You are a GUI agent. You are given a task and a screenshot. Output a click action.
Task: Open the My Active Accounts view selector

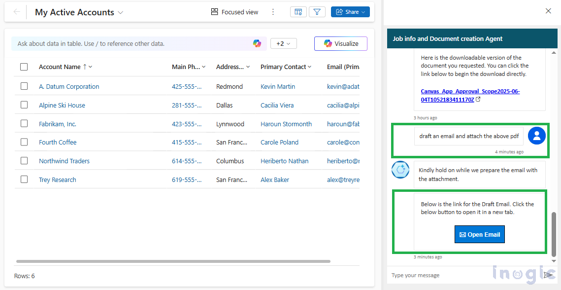79,12
